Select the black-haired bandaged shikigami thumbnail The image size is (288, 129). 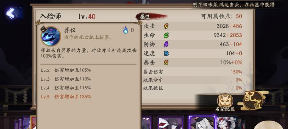pos(171,123)
